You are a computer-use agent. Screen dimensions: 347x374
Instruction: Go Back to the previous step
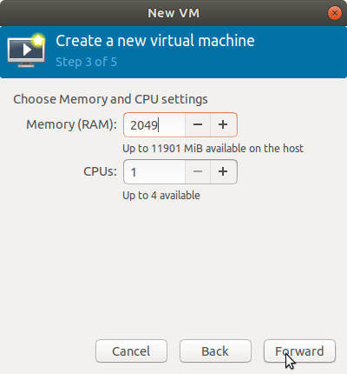pyautogui.click(x=215, y=351)
